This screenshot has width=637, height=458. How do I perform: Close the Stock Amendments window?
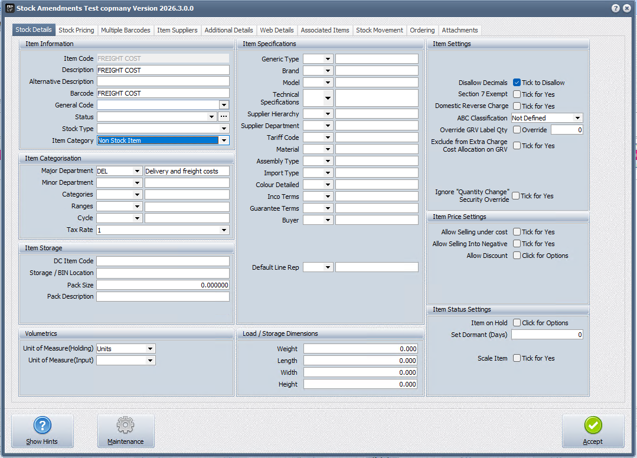tap(627, 8)
